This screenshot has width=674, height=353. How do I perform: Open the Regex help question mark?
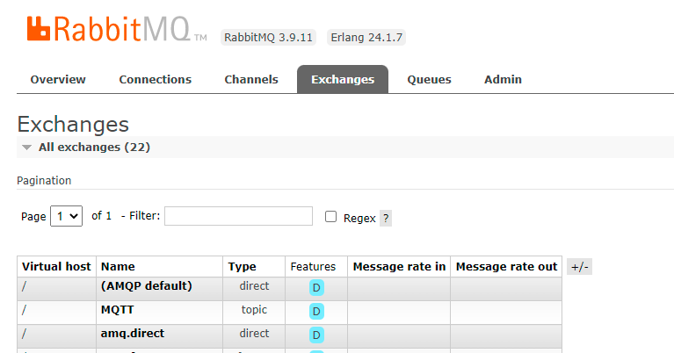pos(386,218)
